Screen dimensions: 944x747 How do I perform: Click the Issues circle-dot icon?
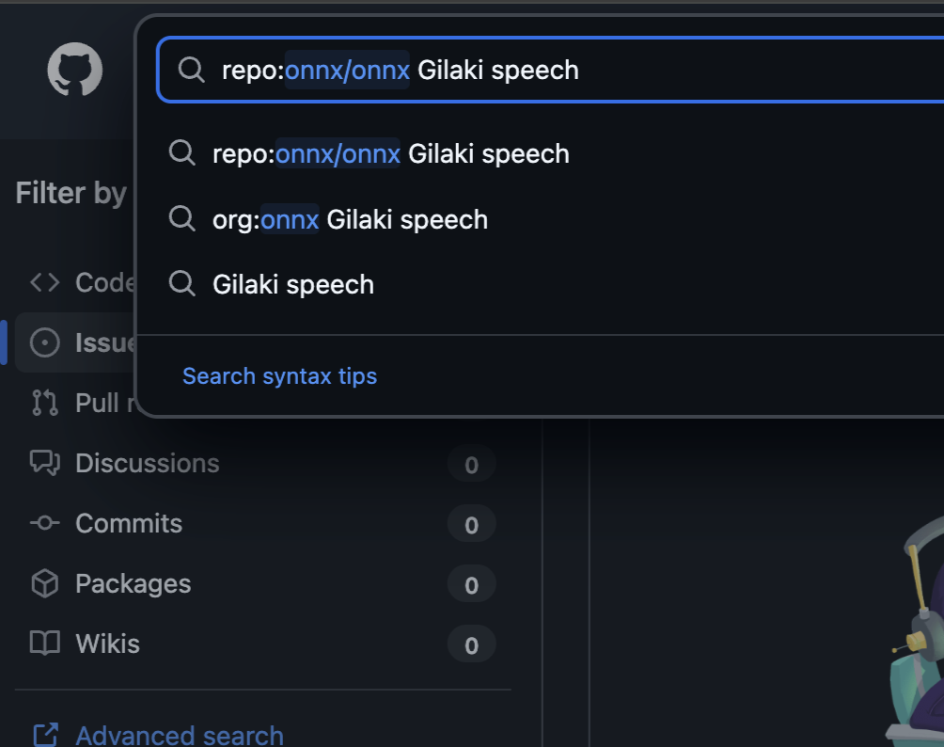pyautogui.click(x=44, y=342)
